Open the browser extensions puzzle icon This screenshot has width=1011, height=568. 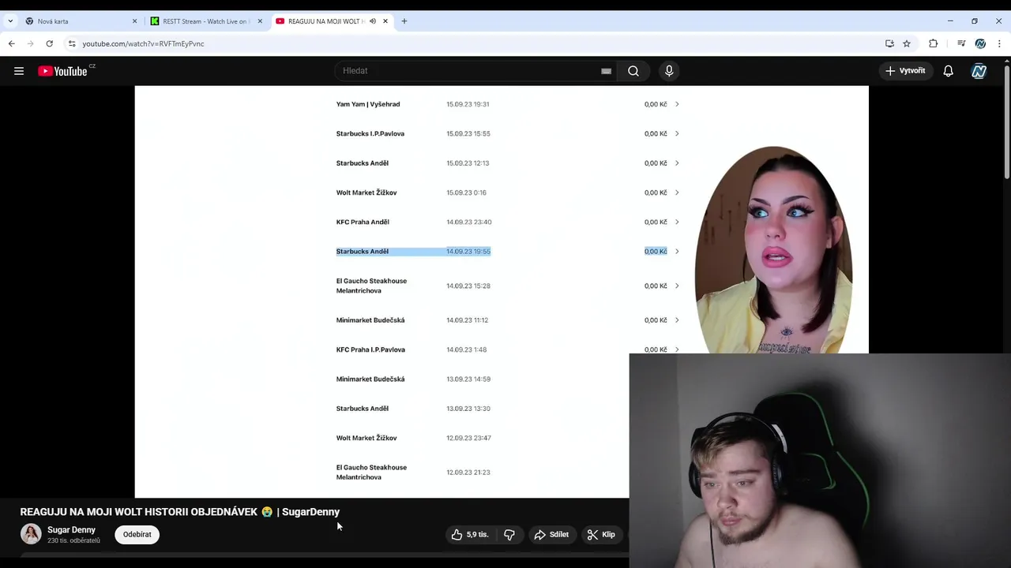pos(933,43)
